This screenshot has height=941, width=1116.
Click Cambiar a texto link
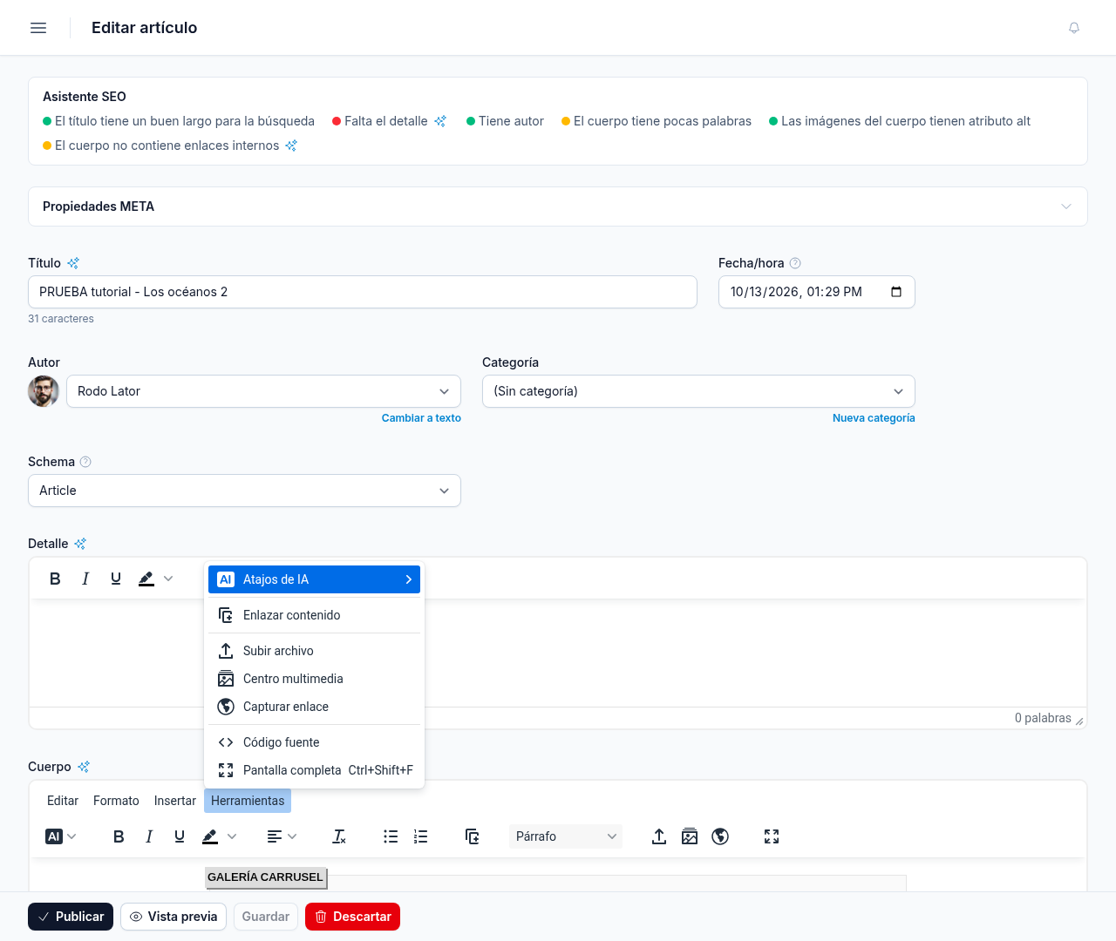(421, 418)
